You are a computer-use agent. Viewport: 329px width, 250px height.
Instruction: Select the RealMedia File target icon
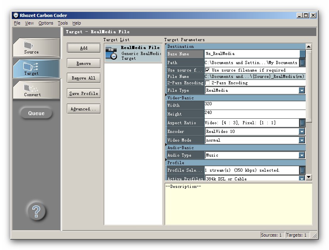[111, 53]
